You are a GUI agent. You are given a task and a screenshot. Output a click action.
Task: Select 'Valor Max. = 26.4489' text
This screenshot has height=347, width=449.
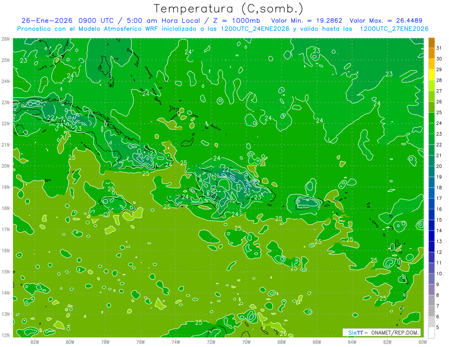click(386, 20)
